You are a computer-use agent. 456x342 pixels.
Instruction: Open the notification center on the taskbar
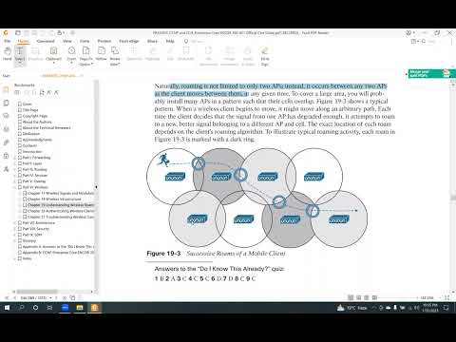click(x=446, y=308)
